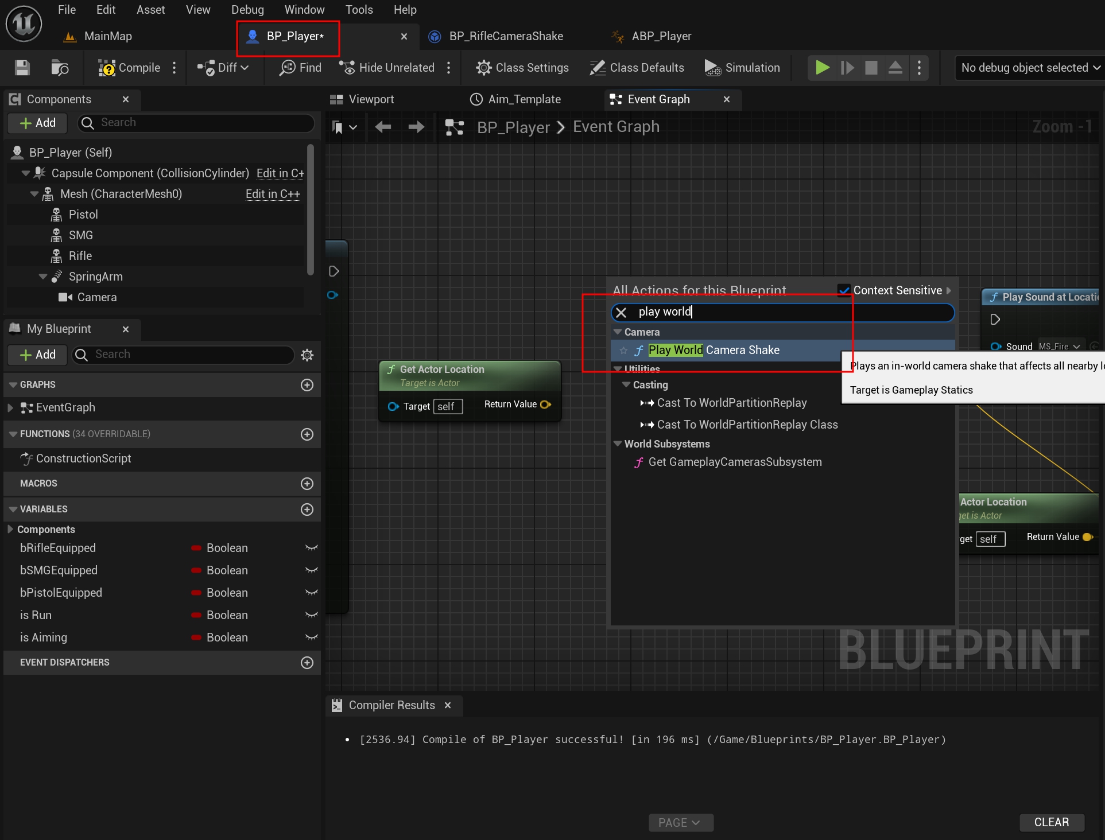Open the bookmarks dropdown in graph
Screen dimensions: 1105x840
click(x=345, y=127)
